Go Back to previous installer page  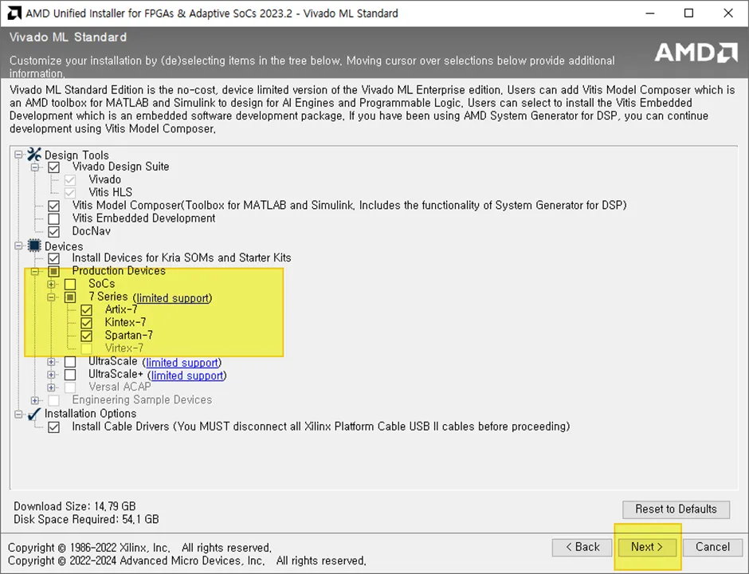(582, 547)
